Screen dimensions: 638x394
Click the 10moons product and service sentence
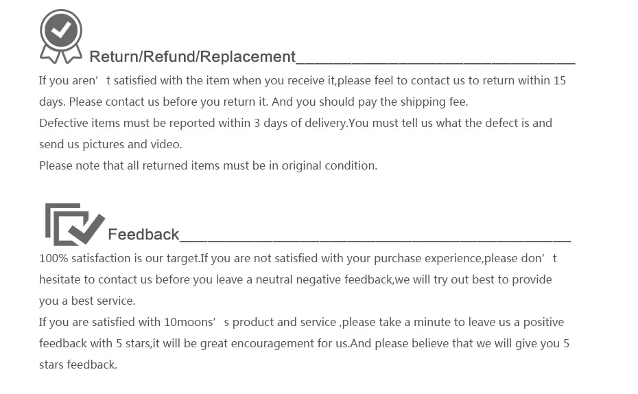point(301,323)
